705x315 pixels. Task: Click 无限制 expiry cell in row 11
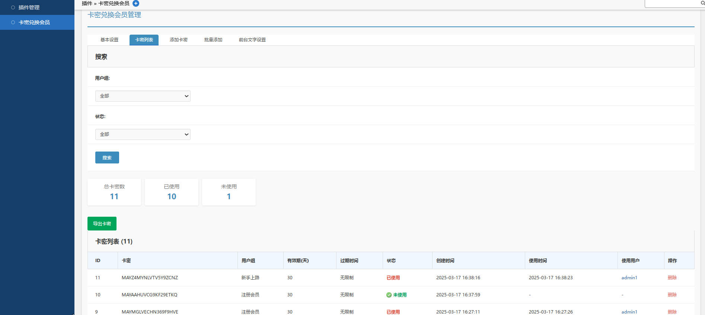pos(347,278)
